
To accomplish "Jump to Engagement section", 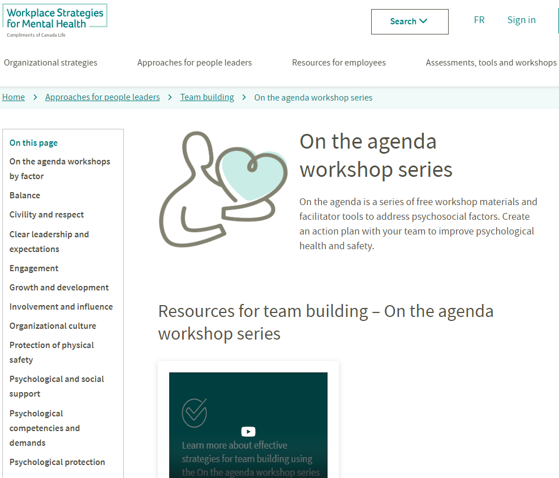I will 33,268.
